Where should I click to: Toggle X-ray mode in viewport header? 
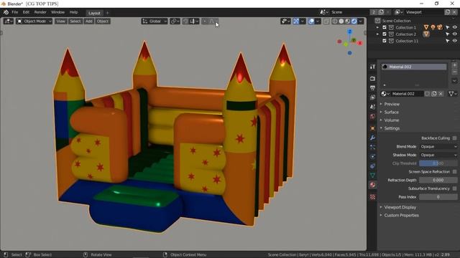pos(326,21)
